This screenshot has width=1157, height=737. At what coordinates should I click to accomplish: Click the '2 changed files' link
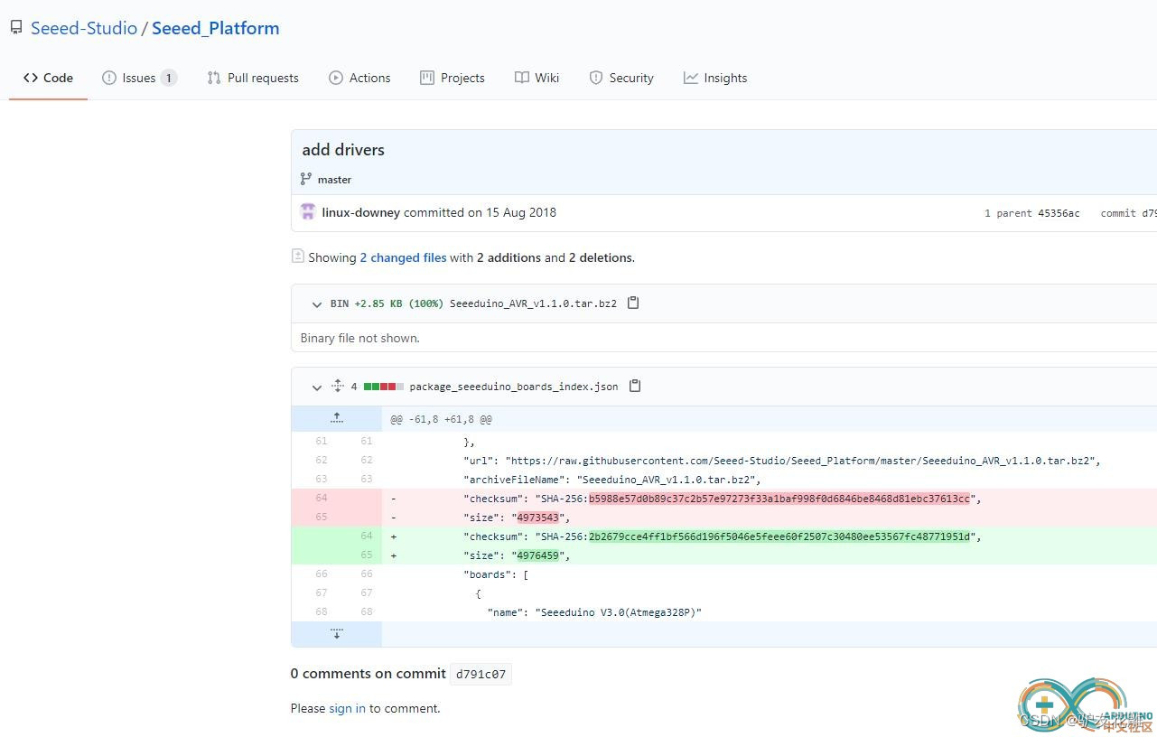[x=403, y=257]
